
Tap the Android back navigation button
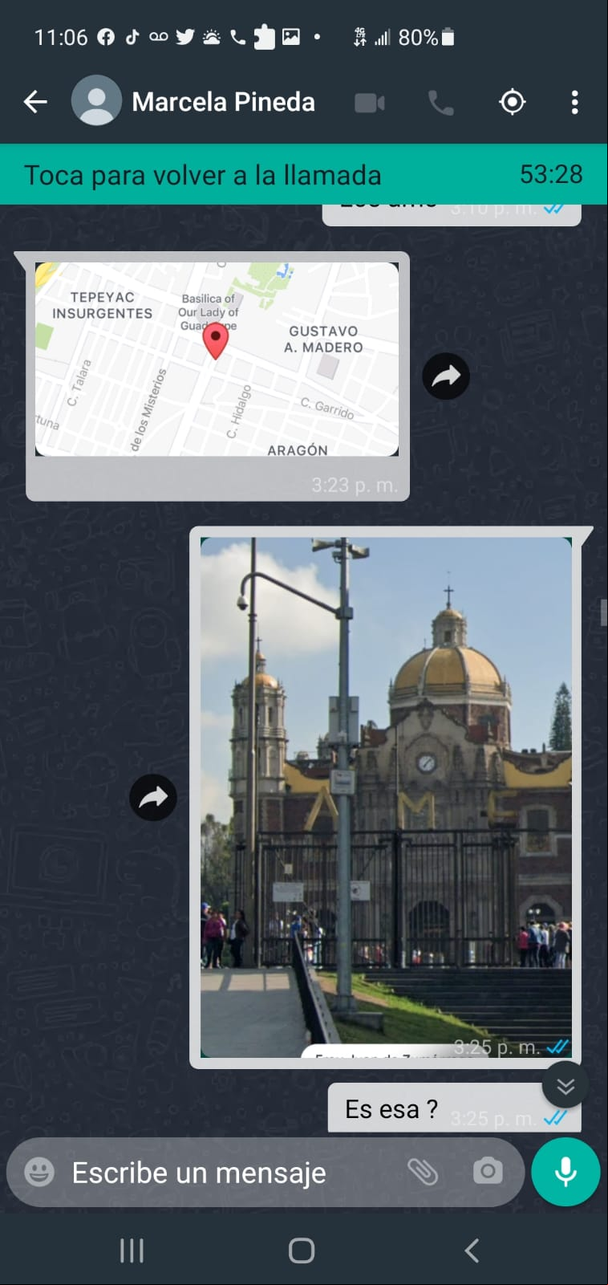pos(472,1250)
